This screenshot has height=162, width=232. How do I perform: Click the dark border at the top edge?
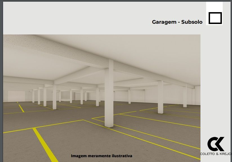click(113, 1)
